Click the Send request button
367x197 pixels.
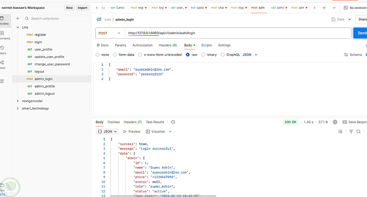click(x=361, y=33)
